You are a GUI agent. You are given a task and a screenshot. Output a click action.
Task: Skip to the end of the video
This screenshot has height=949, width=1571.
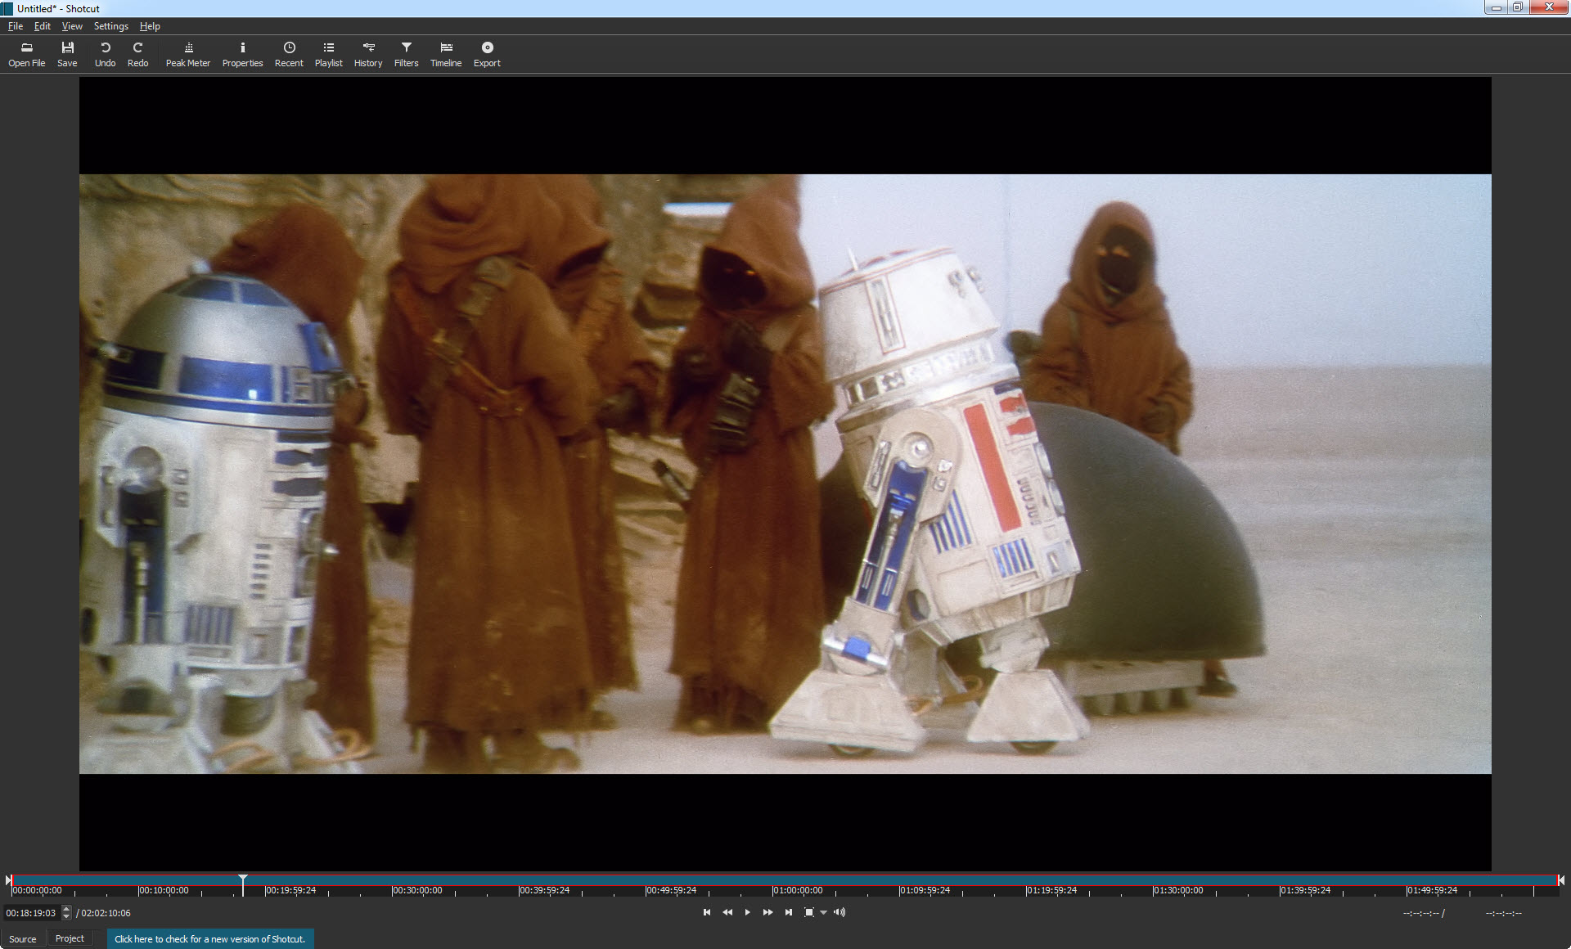click(788, 912)
